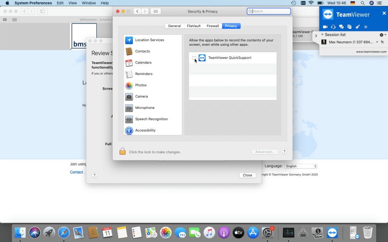Select Contacts in the privacy list
The height and width of the screenshot is (242, 388).
coord(153,51)
